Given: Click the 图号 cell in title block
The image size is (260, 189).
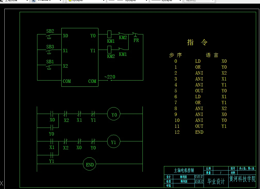Looking at the screenshot, I should [x=233, y=168].
